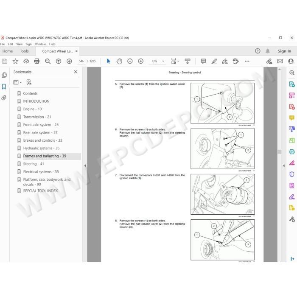The height and width of the screenshot is (297, 297).
Task: Go to the next page arrow
Action: click(69, 61)
